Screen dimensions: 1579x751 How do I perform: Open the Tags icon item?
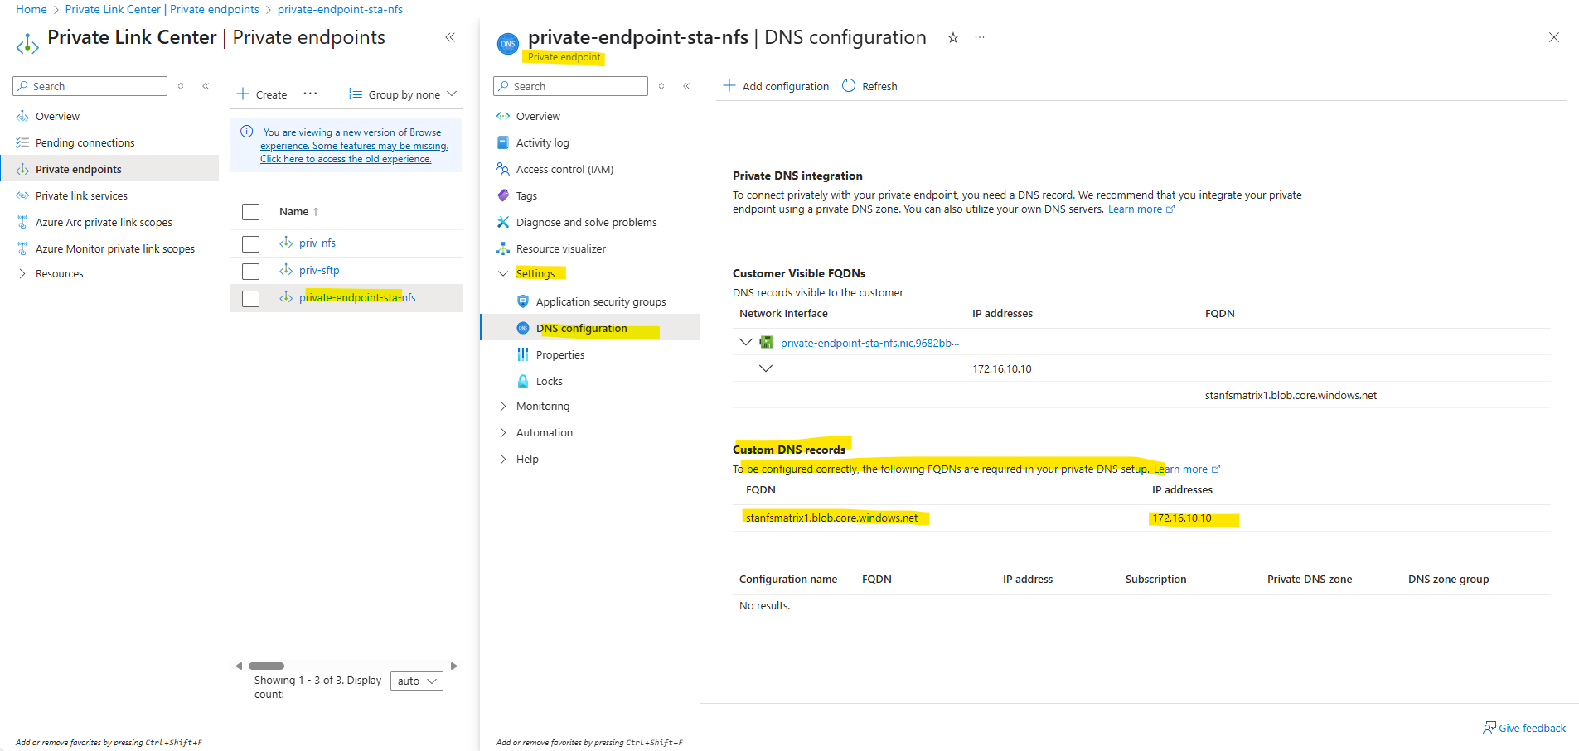[502, 195]
